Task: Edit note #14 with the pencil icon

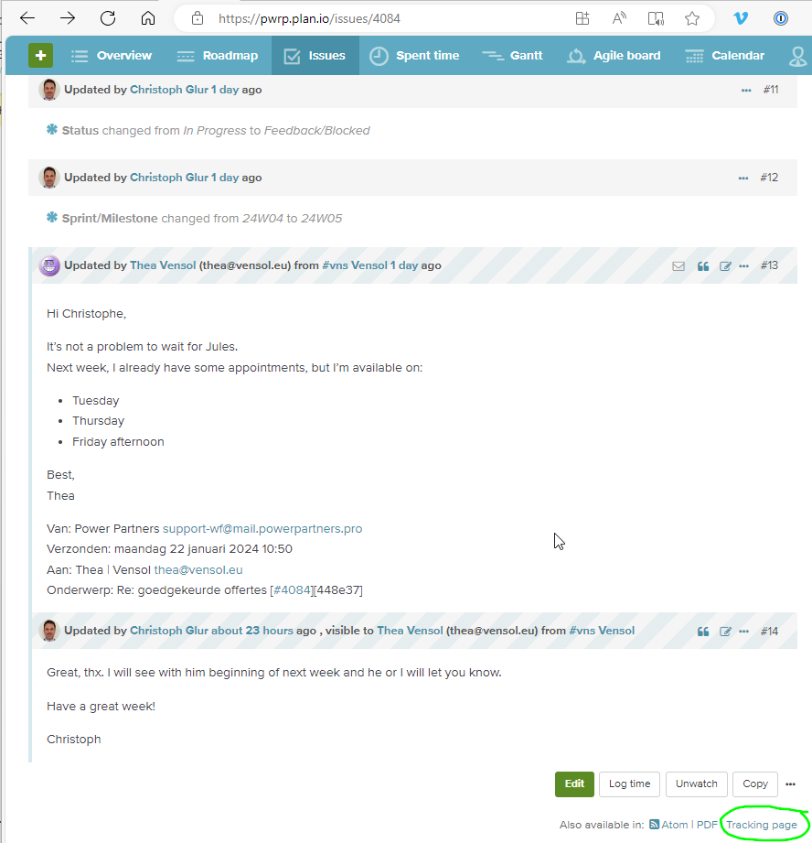Action: pyautogui.click(x=725, y=632)
